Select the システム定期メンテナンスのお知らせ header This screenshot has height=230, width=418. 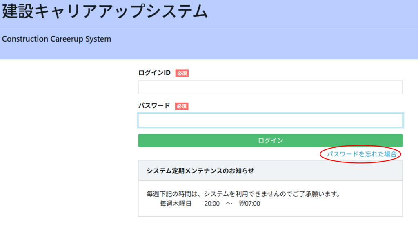click(x=200, y=171)
